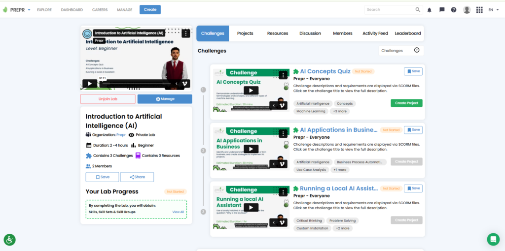505x251 pixels.
Task: Create Project for AI Concepts Quiz
Action: tap(406, 103)
